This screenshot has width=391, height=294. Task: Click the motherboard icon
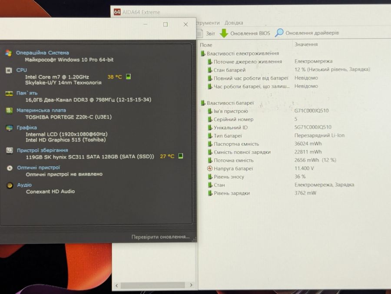pyautogui.click(x=9, y=110)
